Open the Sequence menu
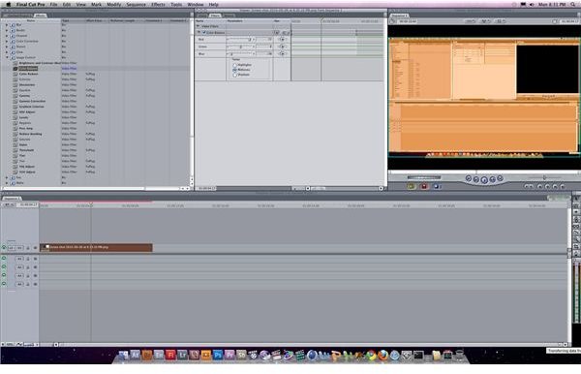 click(137, 5)
